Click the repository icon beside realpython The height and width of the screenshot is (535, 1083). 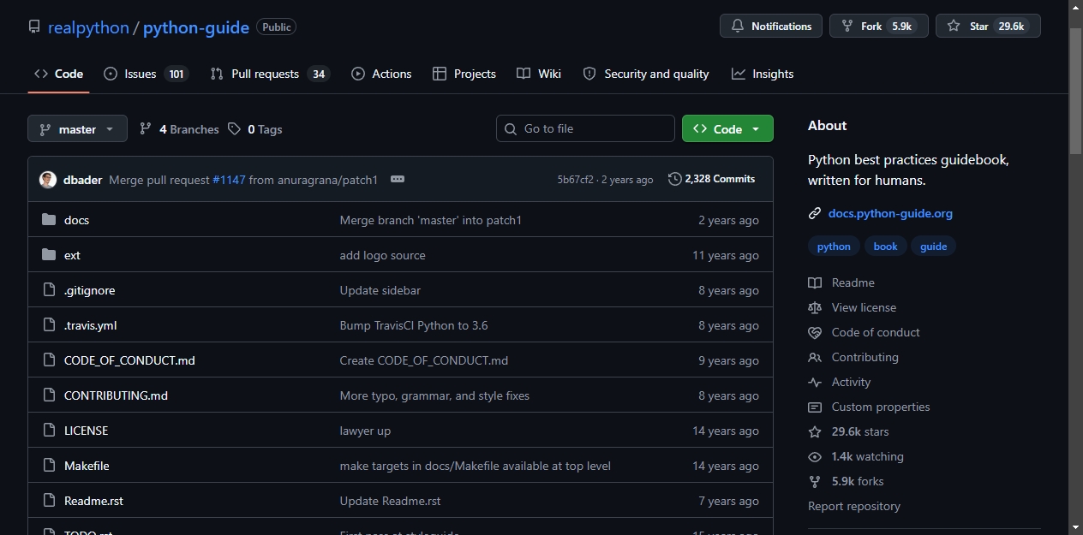coord(34,27)
